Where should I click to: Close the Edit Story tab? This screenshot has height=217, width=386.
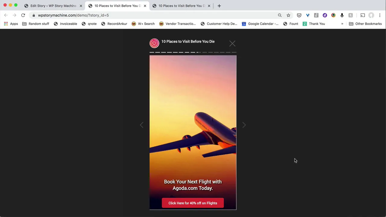coord(81,6)
